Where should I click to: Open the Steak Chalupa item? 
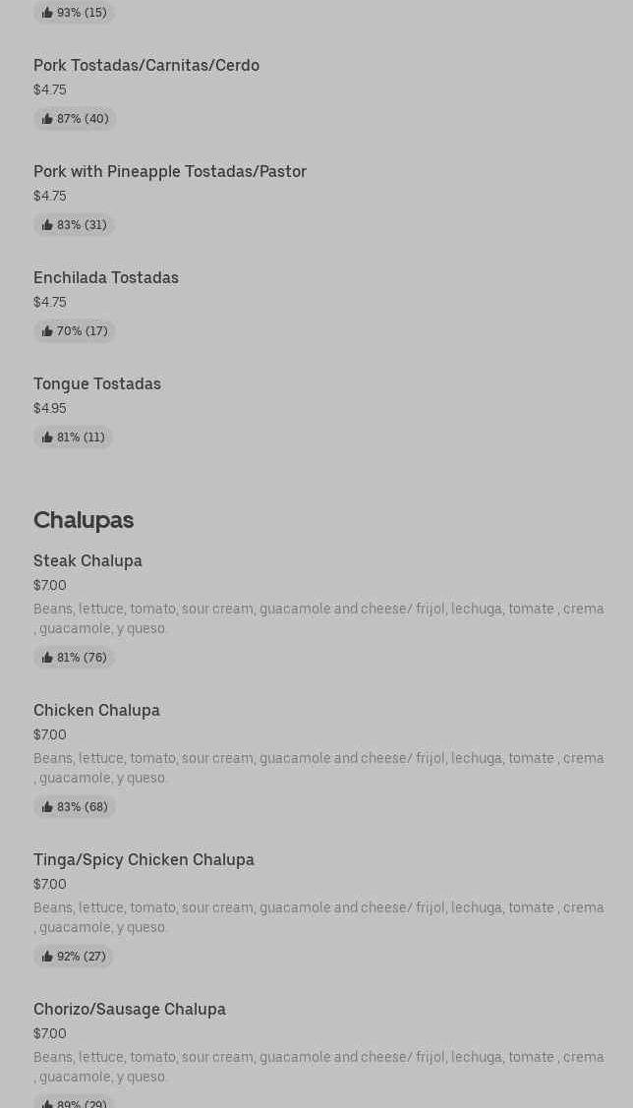click(87, 560)
